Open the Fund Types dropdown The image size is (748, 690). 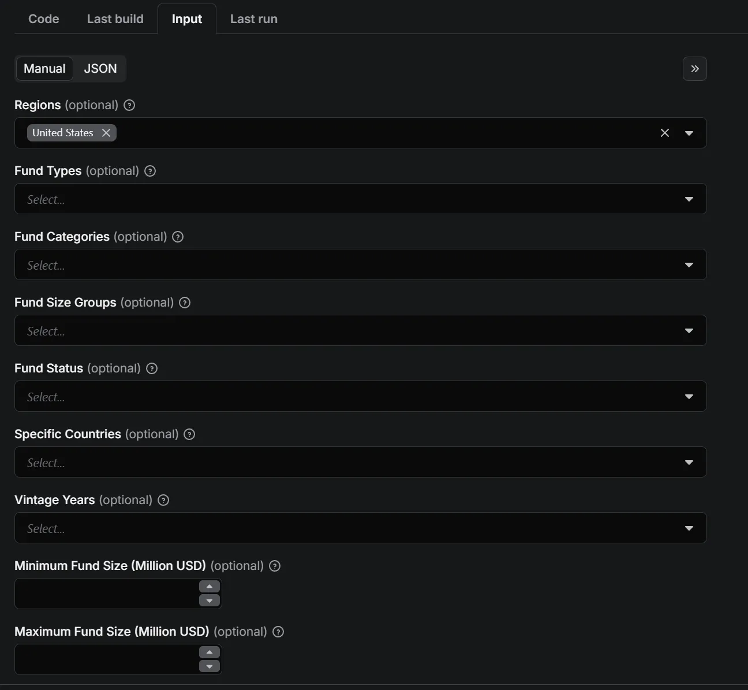[360, 199]
